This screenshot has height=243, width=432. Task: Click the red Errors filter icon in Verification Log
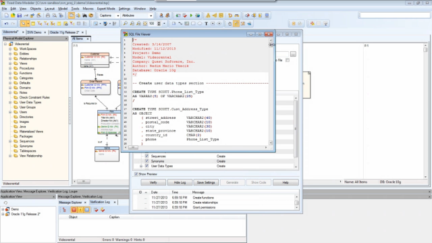74,210
